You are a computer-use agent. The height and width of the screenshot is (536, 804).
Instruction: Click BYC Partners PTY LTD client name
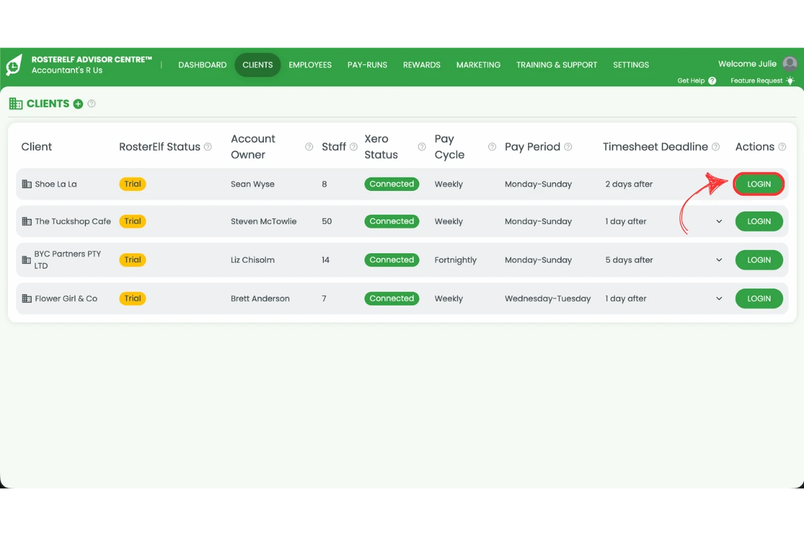pos(68,260)
